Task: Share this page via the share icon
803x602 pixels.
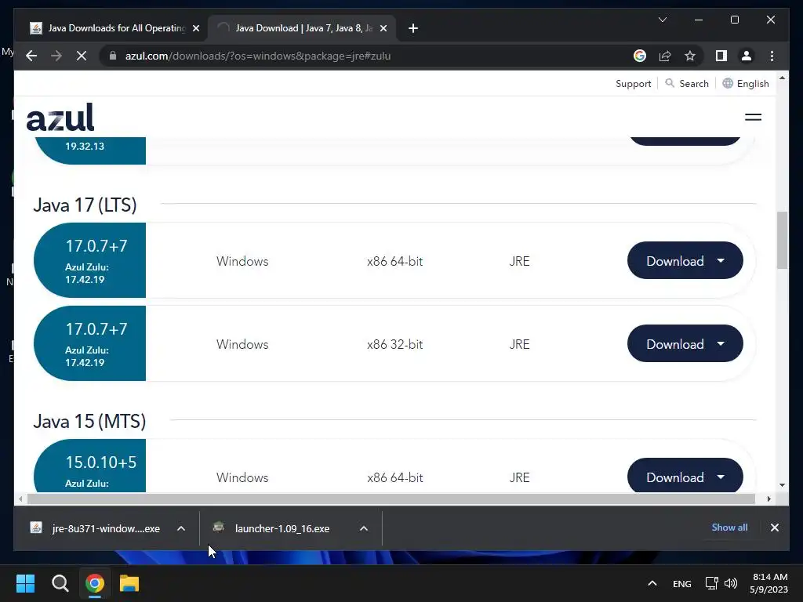Action: click(665, 56)
